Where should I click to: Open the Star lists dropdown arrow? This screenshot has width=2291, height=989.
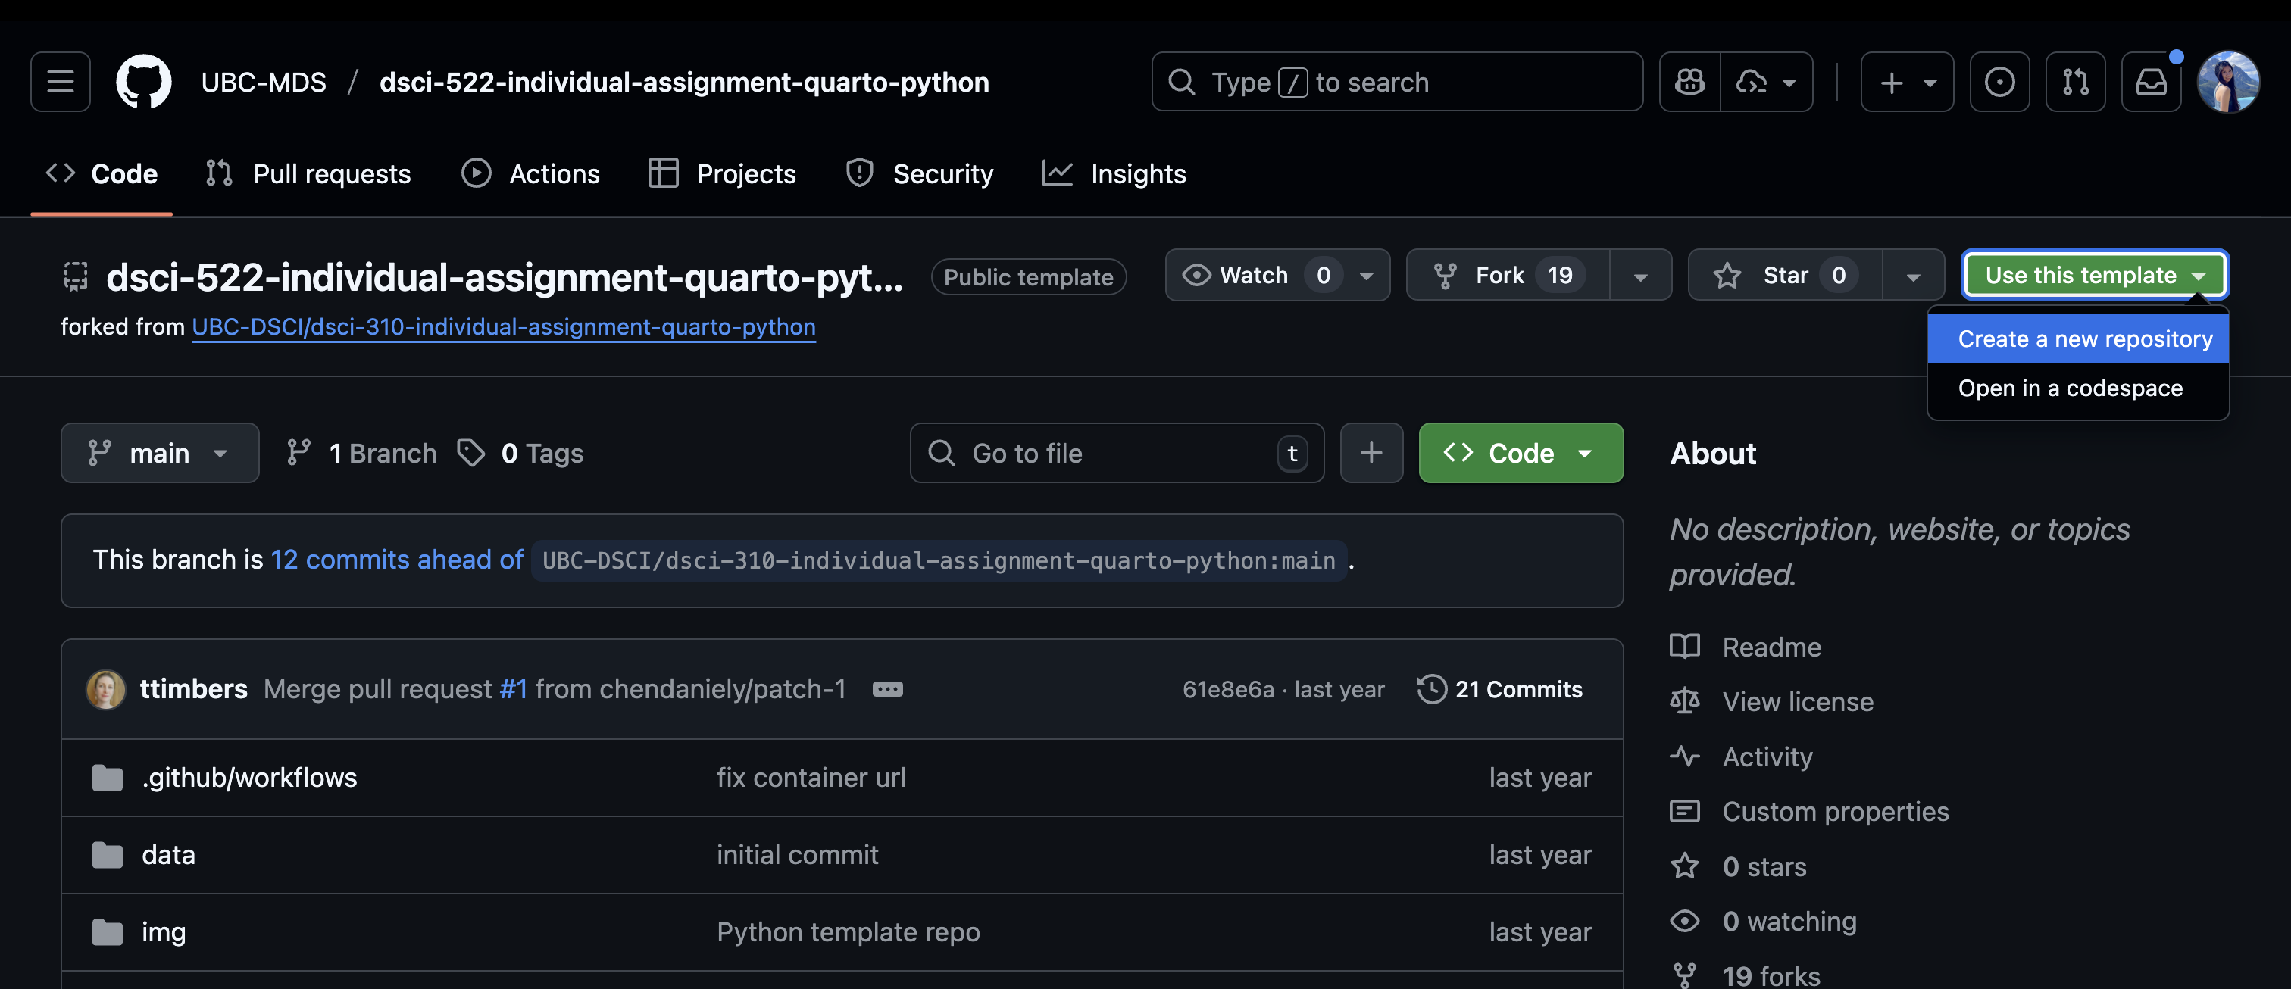pyautogui.click(x=1912, y=276)
